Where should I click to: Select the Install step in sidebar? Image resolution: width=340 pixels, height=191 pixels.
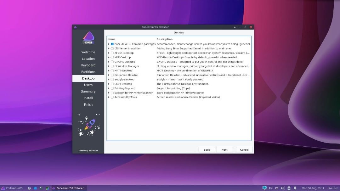tap(88, 98)
